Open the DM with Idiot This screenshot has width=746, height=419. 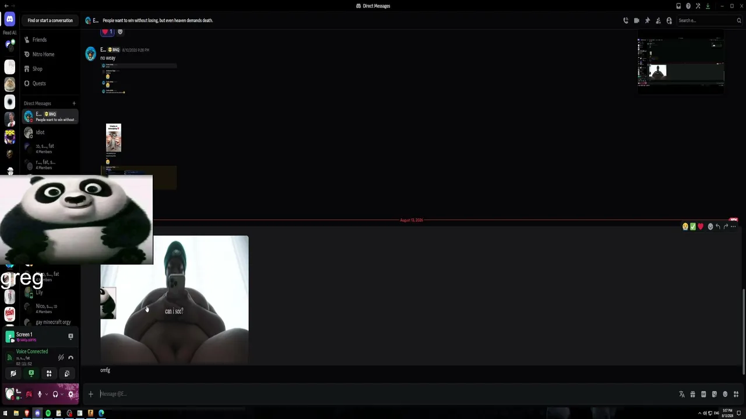[x=50, y=132]
